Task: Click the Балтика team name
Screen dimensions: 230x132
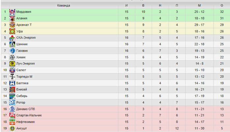Action: click(x=22, y=83)
